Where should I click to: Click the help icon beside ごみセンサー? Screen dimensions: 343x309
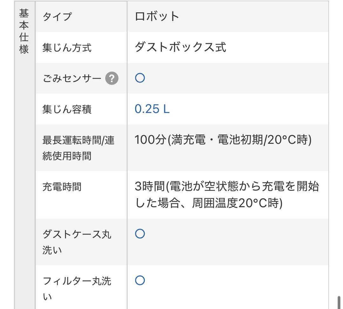112,79
